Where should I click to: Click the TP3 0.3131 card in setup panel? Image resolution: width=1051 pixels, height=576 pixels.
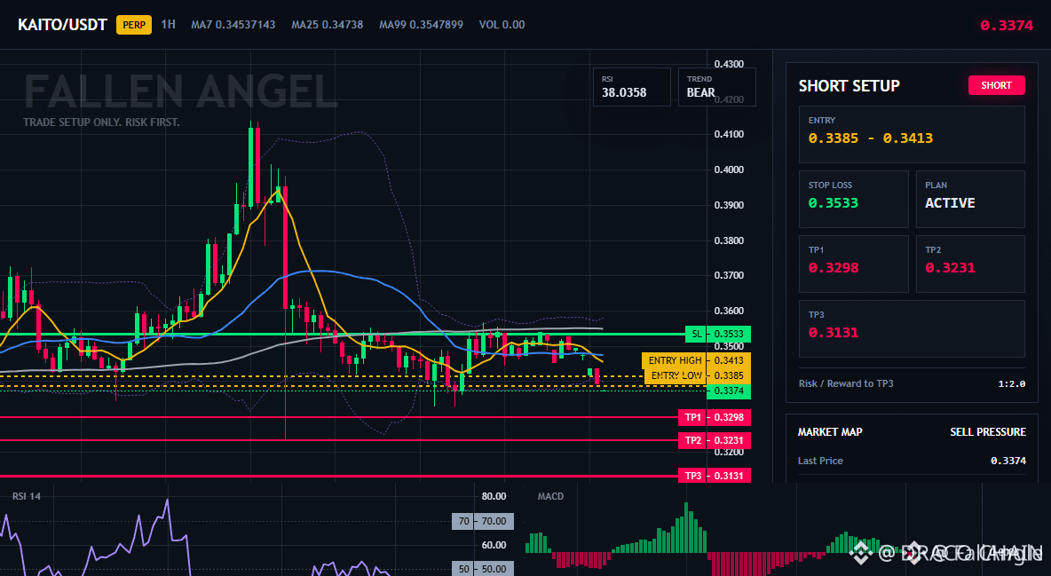912,328
